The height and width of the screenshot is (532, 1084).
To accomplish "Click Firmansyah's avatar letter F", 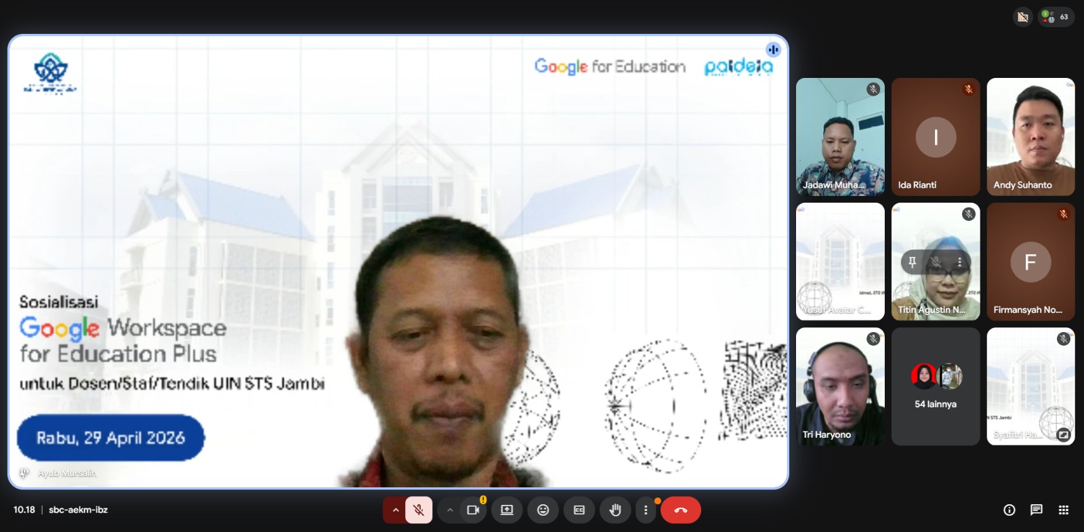I will click(1030, 262).
